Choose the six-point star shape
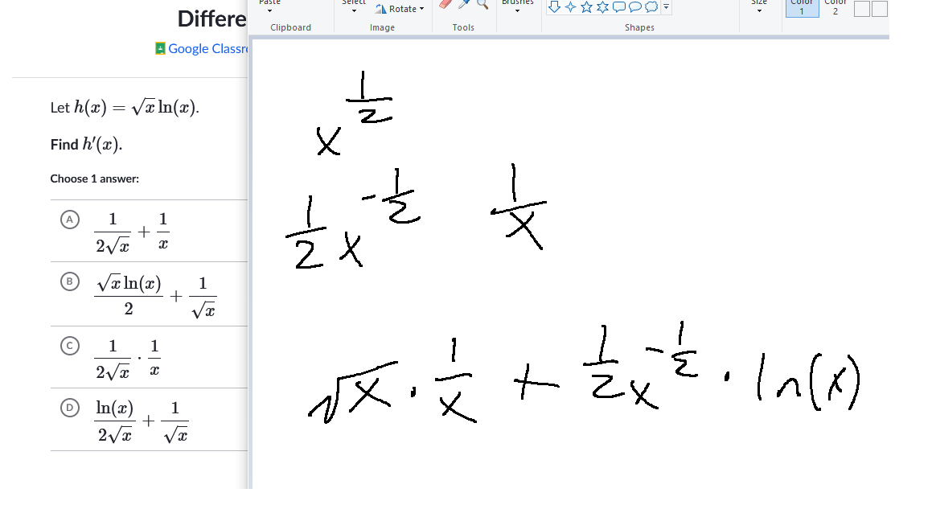The image size is (932, 505). tap(603, 7)
